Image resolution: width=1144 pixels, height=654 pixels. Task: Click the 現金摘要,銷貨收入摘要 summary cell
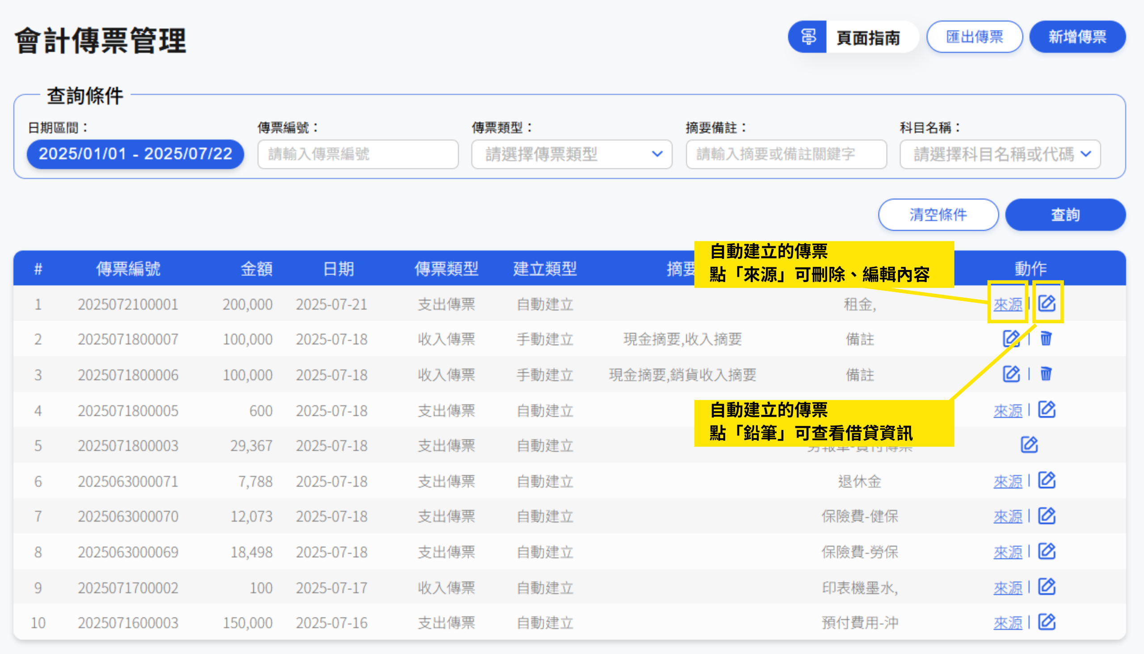(682, 375)
